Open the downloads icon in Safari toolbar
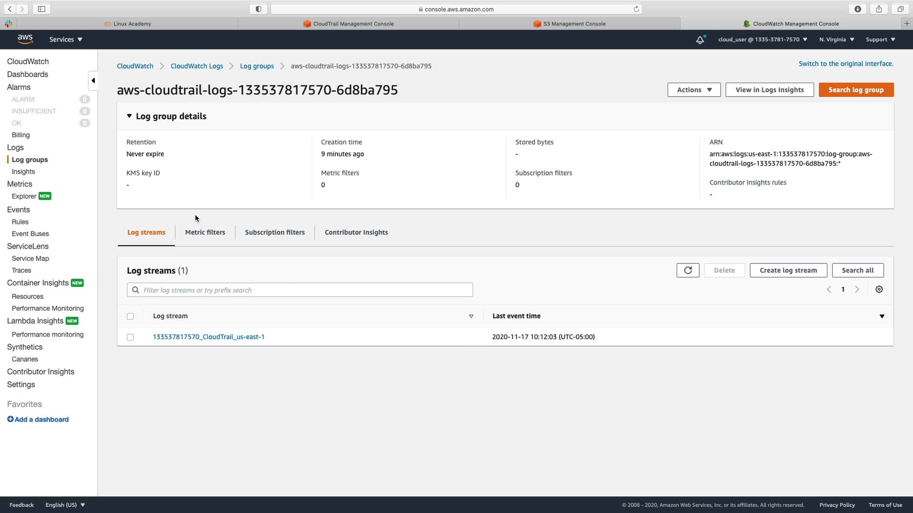This screenshot has height=513, width=913. [x=858, y=9]
